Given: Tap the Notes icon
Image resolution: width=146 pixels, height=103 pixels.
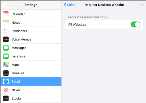Looking at the screenshot, I should tap(6, 23).
